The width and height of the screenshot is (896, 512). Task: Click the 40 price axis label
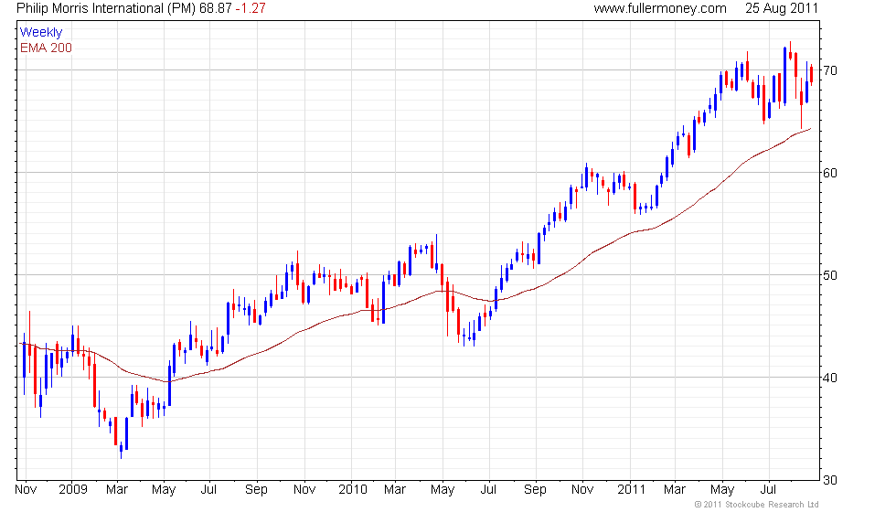pyautogui.click(x=830, y=378)
